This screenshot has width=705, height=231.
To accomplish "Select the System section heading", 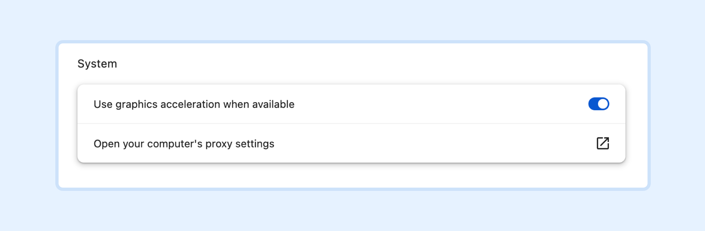I will pyautogui.click(x=97, y=64).
